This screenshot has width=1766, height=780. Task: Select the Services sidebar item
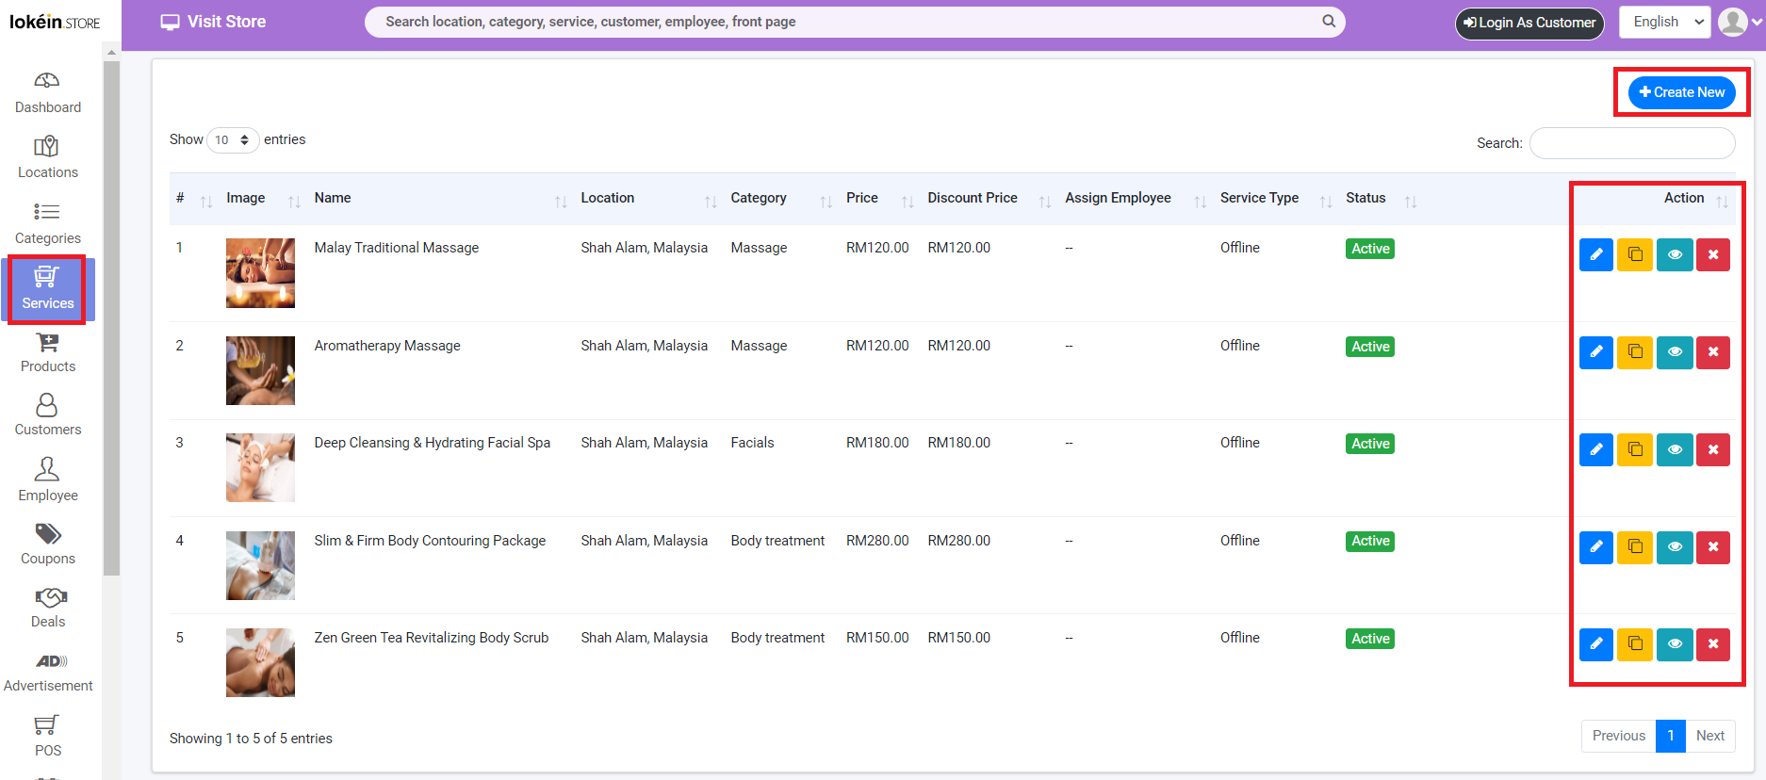pos(47,289)
